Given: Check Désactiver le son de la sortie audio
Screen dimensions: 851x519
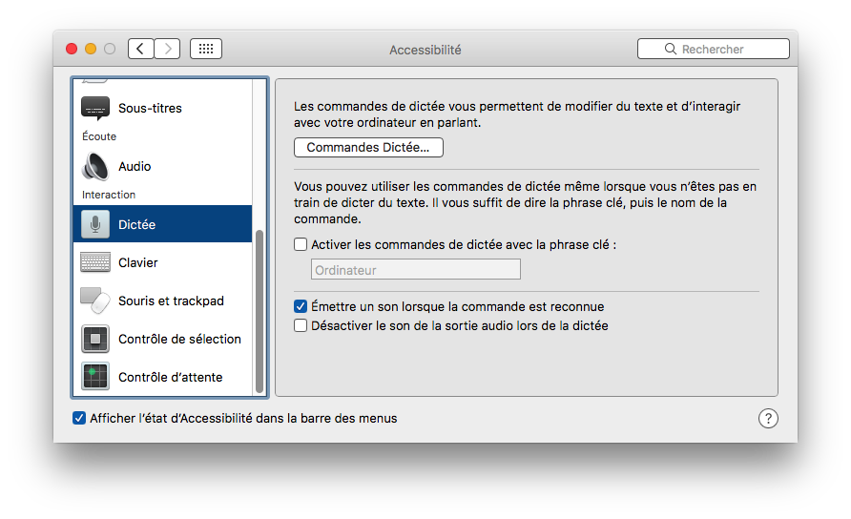Looking at the screenshot, I should pyautogui.click(x=301, y=325).
